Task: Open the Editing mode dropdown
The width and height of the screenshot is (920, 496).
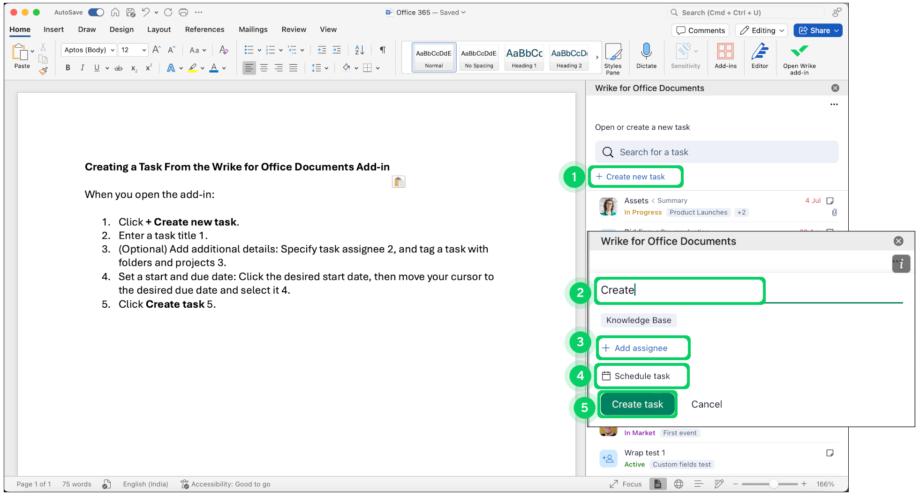Action: (x=761, y=30)
